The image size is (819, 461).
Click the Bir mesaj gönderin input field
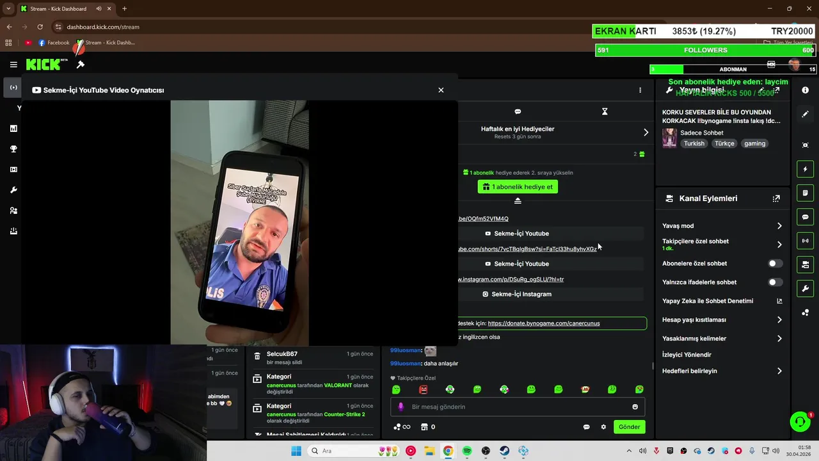coord(518,407)
